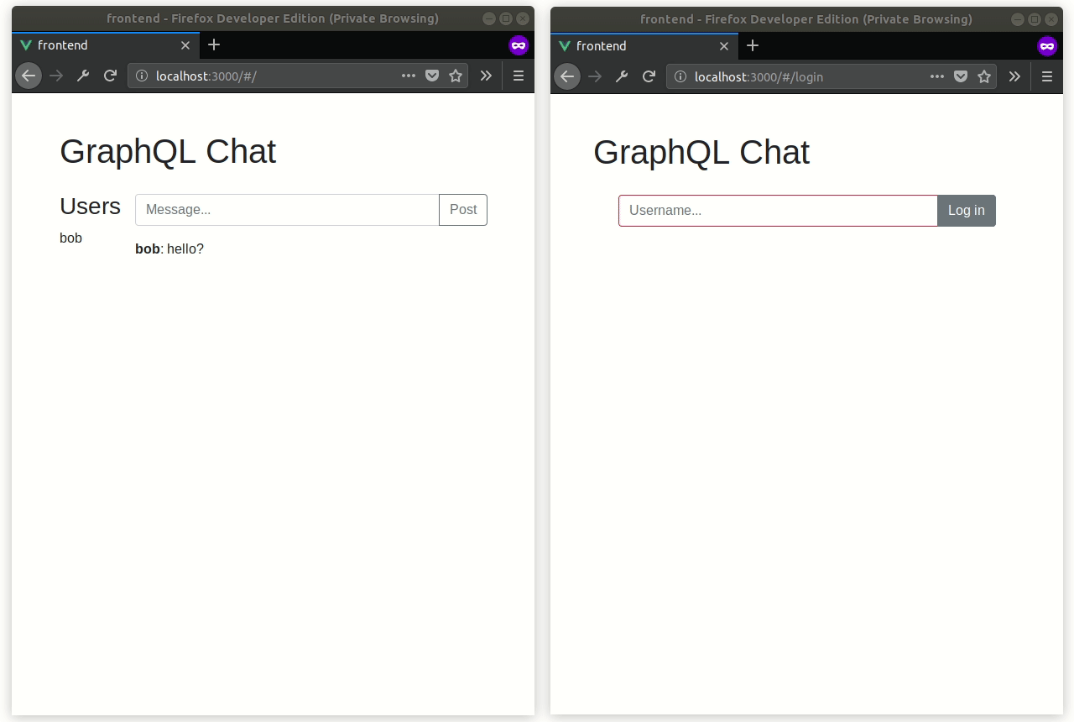Focus the Username input field

tap(778, 211)
